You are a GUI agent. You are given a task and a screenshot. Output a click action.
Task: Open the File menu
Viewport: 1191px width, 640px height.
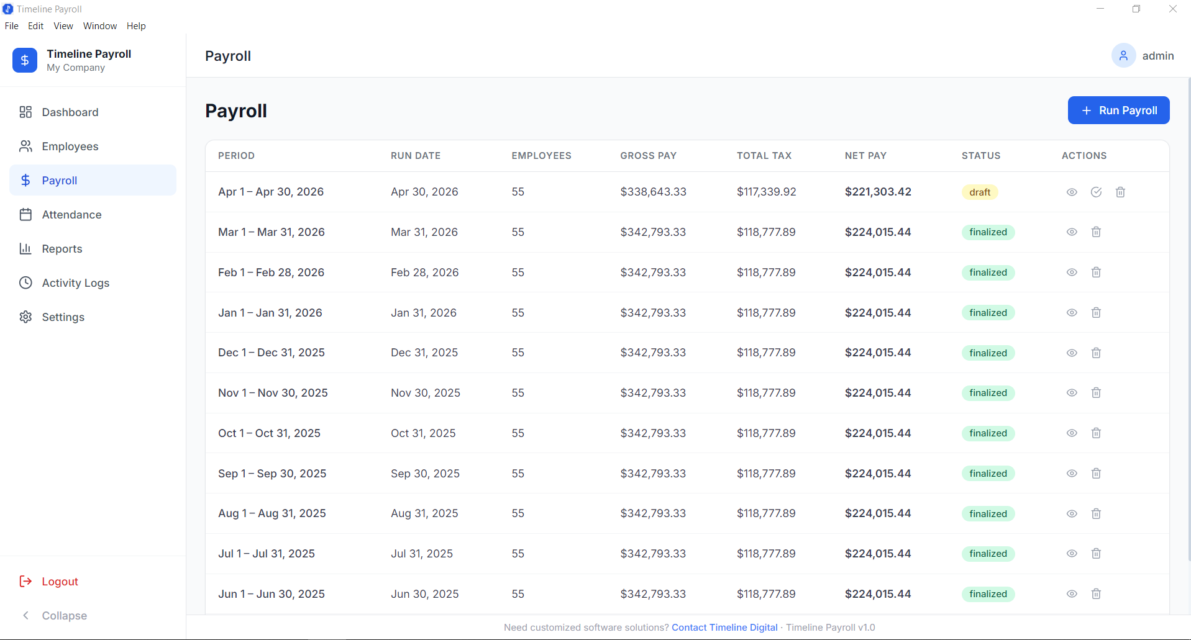(11, 25)
